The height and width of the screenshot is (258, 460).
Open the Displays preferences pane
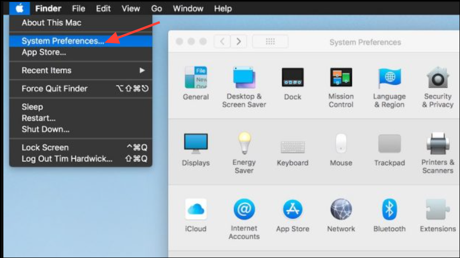click(195, 149)
